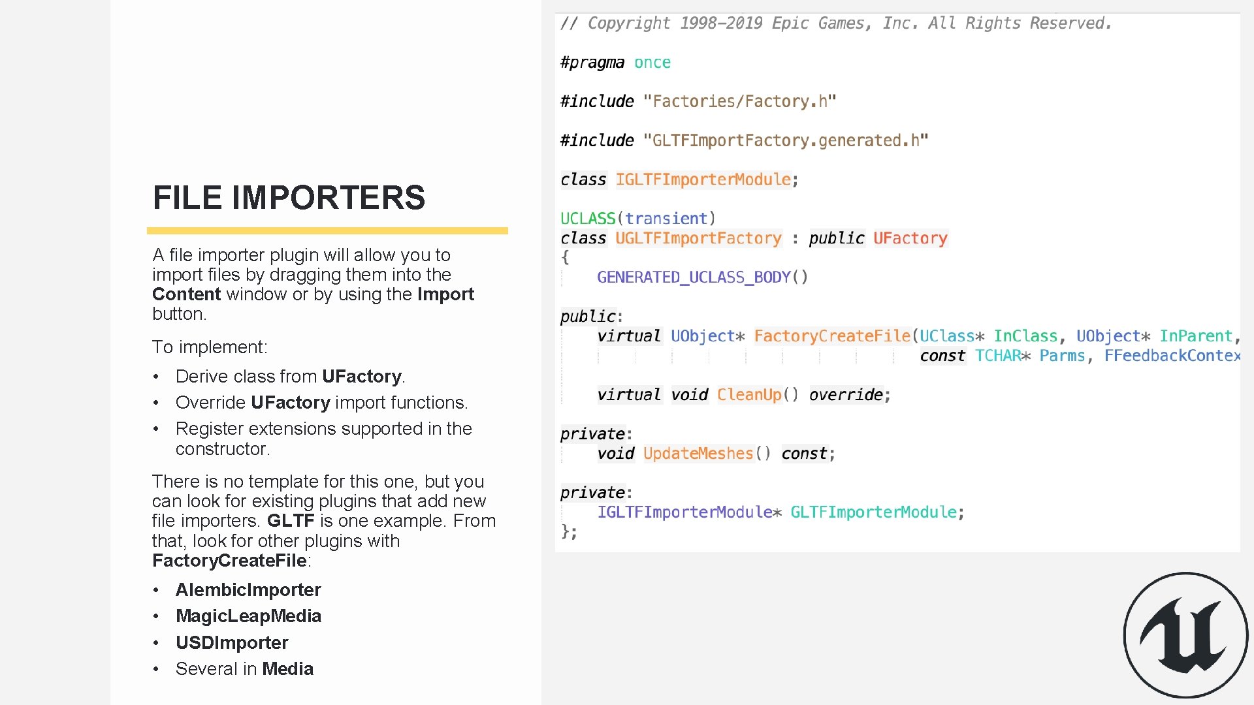The image size is (1254, 705).
Task: Select the MagicLeapMedia bullet item
Action: (x=248, y=616)
